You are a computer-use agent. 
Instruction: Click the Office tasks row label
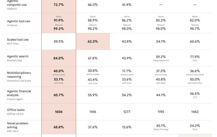point(16,110)
